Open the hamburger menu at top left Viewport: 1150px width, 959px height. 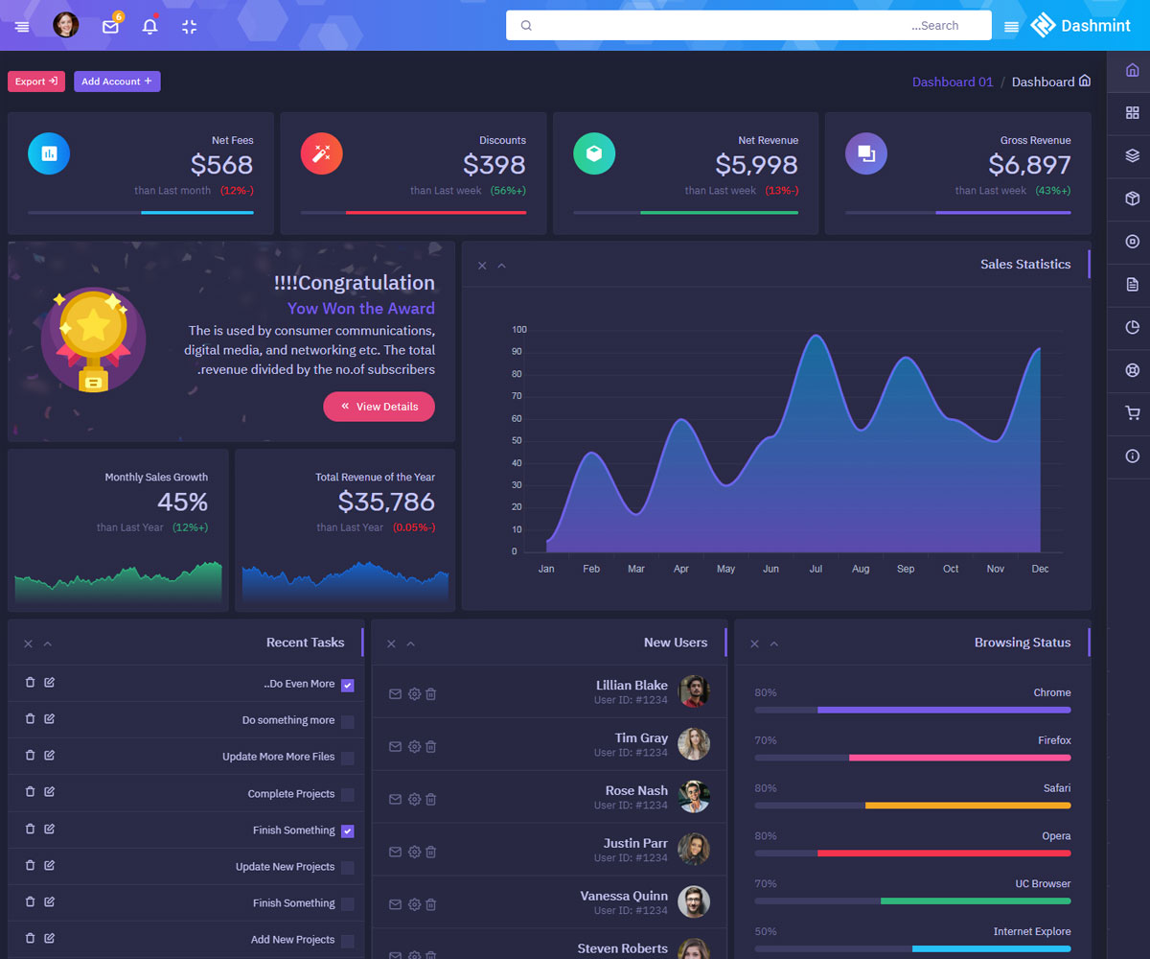click(x=22, y=27)
